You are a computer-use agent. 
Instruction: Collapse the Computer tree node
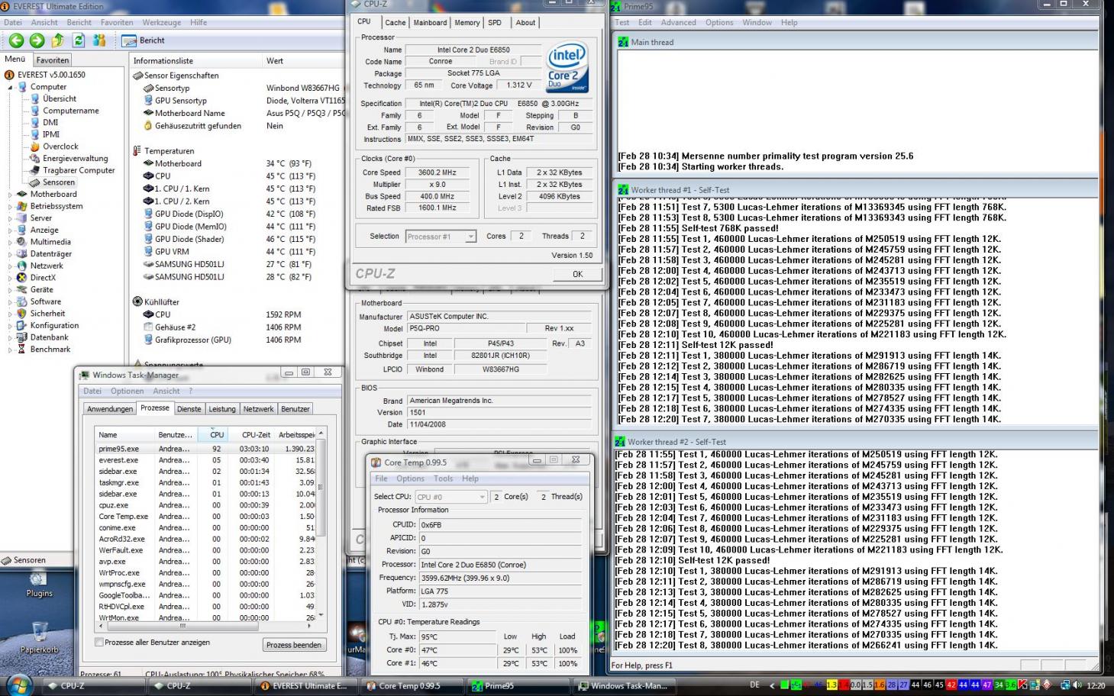click(11, 87)
